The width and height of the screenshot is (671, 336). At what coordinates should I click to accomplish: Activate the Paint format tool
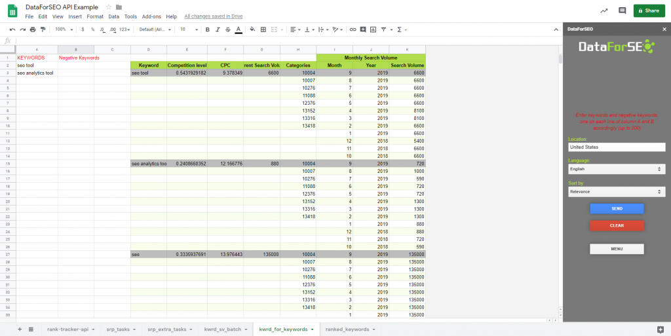43,29
